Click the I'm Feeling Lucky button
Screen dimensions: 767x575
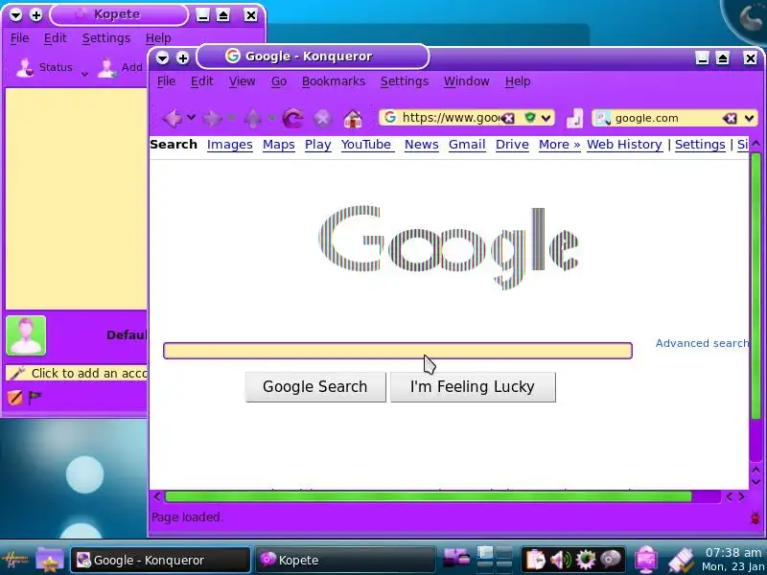473,387
